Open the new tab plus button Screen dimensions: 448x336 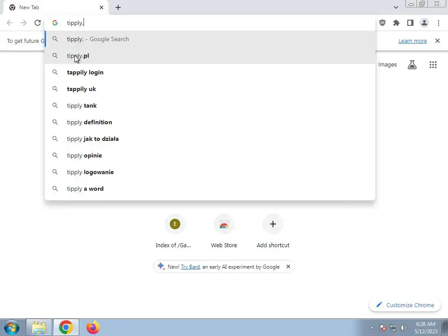click(x=118, y=7)
